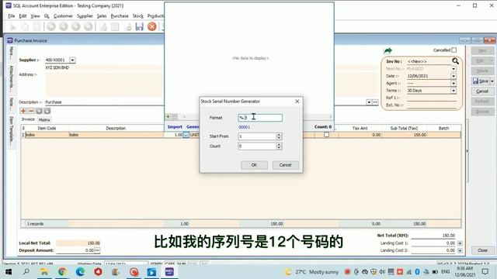Click the Deposit Amount ellipsis button
The width and height of the screenshot is (497, 279).
(x=97, y=250)
